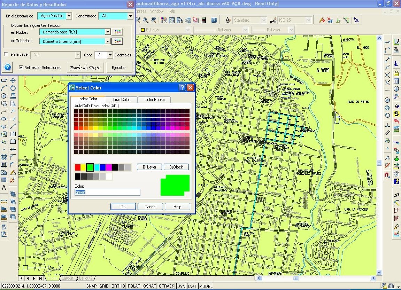Pick the red standard color swatch
This screenshot has width=401, height=290.
(x=77, y=167)
